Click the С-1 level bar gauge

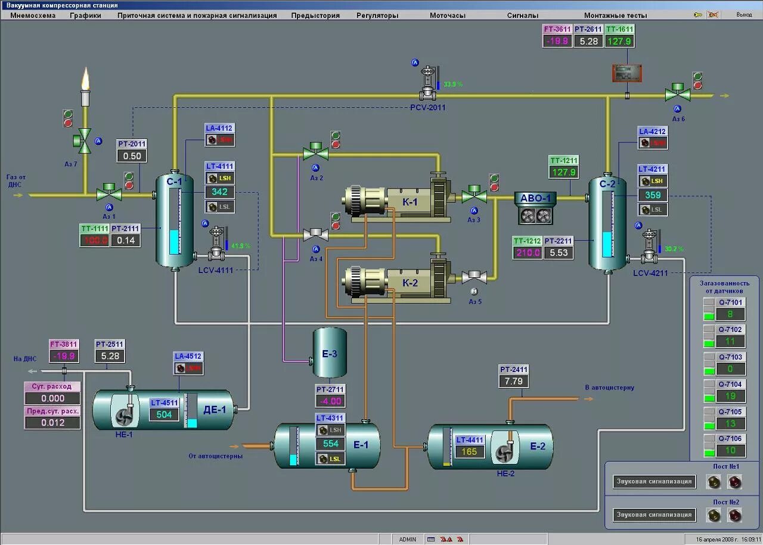click(x=174, y=221)
